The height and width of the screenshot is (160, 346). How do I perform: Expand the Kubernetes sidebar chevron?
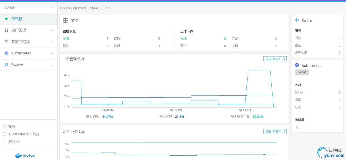tap(52, 54)
